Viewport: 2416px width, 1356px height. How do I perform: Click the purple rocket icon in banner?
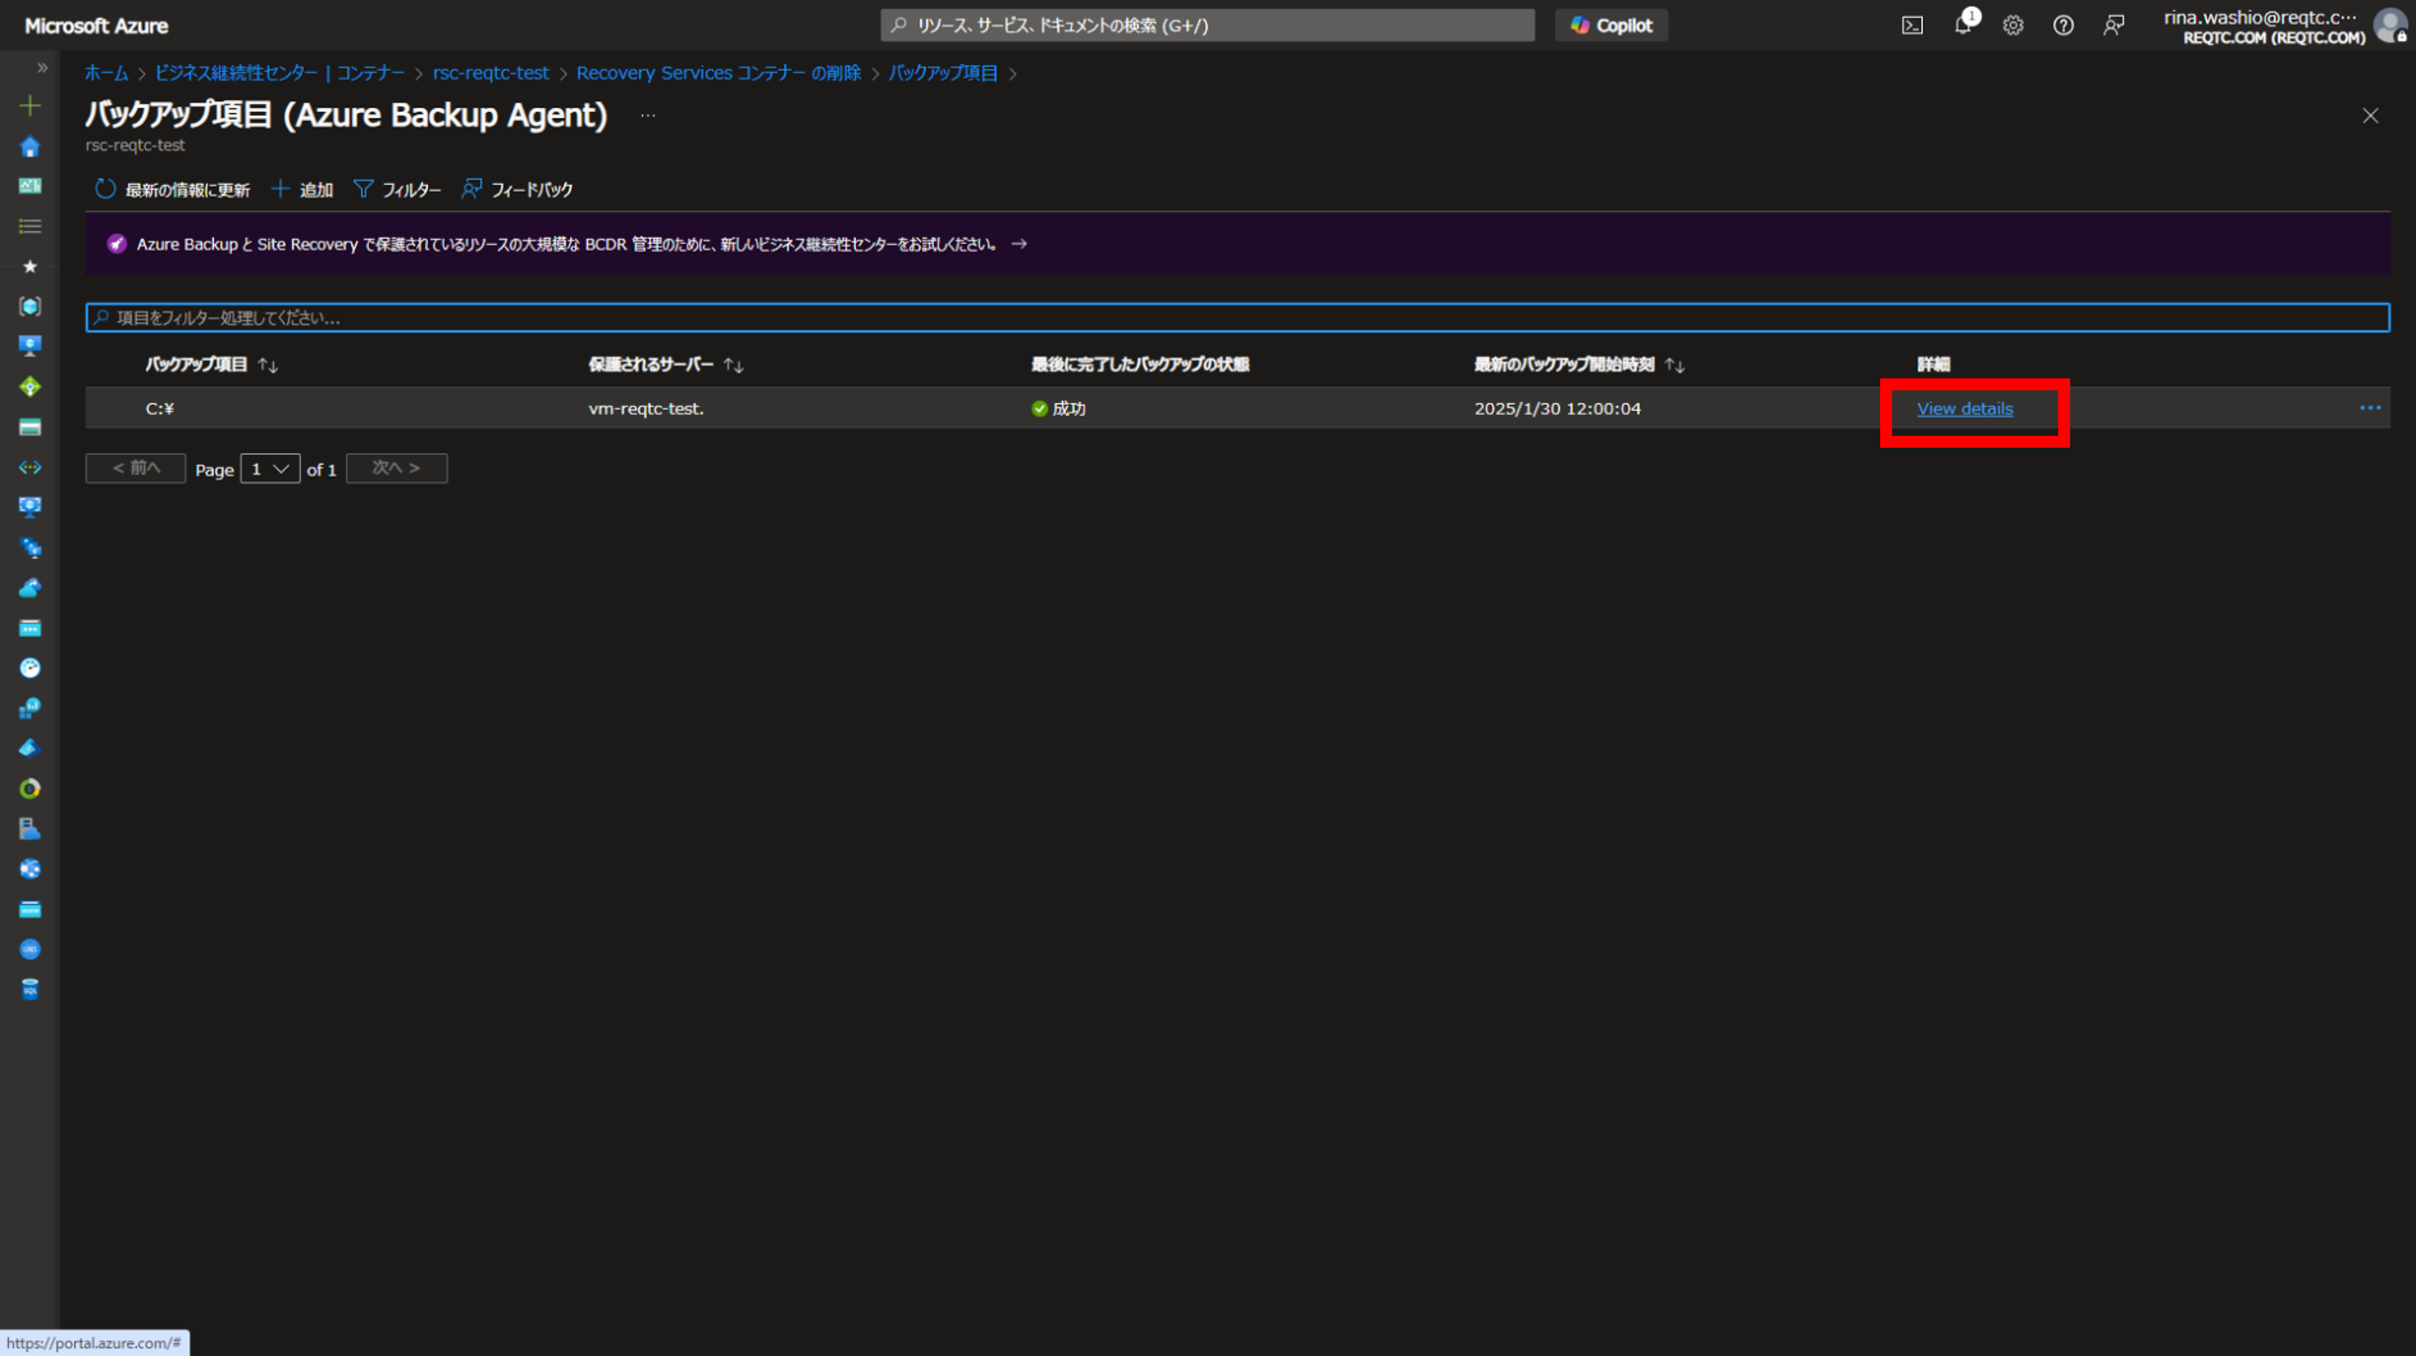(116, 244)
